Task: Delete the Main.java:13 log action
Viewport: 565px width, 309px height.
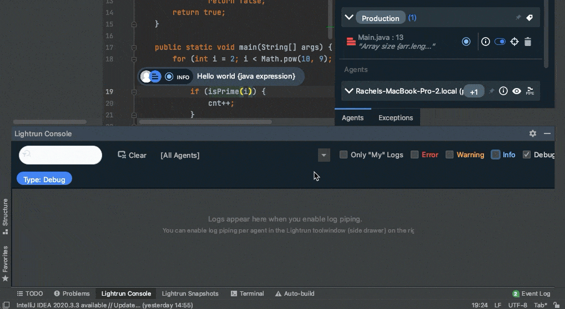Action: click(x=528, y=42)
